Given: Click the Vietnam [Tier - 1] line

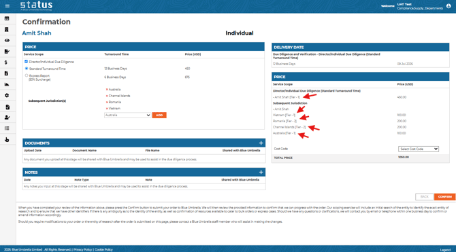Looking at the screenshot, I should click(284, 115).
